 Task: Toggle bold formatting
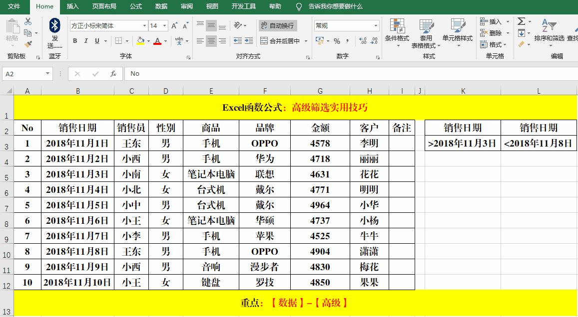[x=75, y=41]
